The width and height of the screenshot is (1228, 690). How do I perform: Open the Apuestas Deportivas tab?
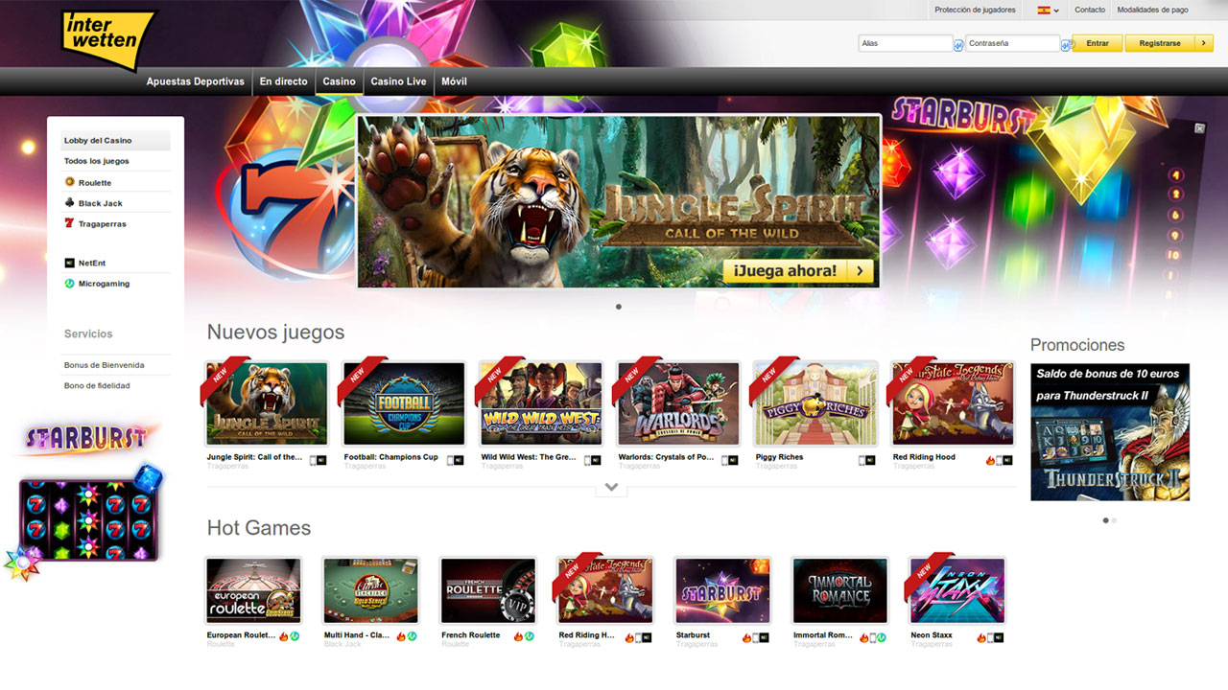click(x=195, y=81)
